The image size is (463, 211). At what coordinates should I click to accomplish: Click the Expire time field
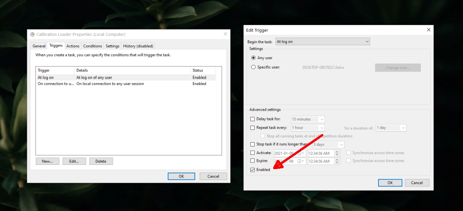click(x=321, y=161)
